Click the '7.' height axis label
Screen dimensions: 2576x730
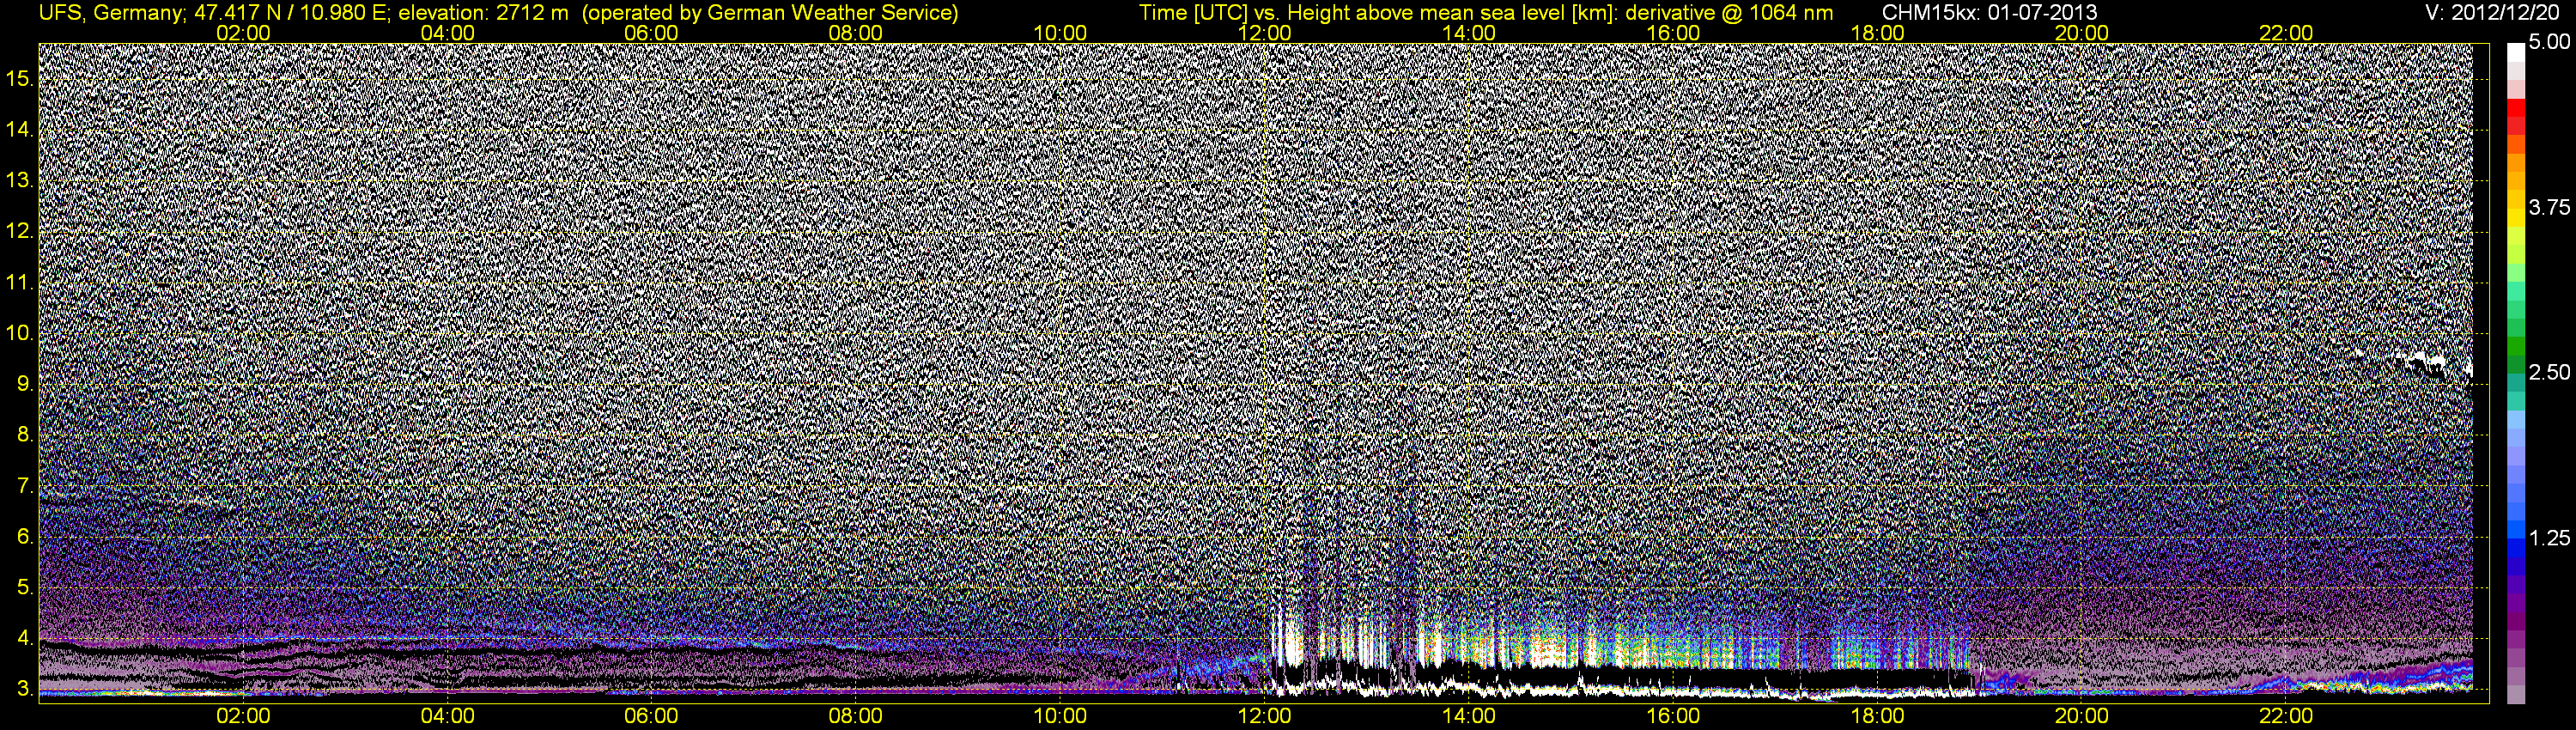26,486
